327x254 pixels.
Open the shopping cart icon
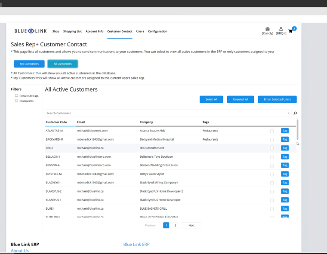(290, 31)
